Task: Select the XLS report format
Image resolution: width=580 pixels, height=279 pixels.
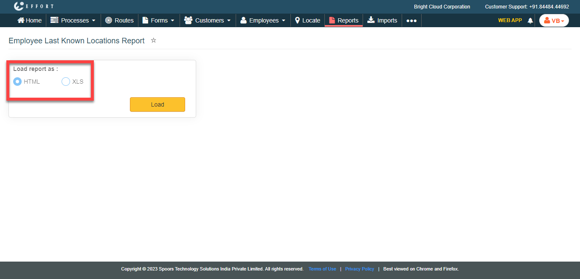Action: (66, 82)
